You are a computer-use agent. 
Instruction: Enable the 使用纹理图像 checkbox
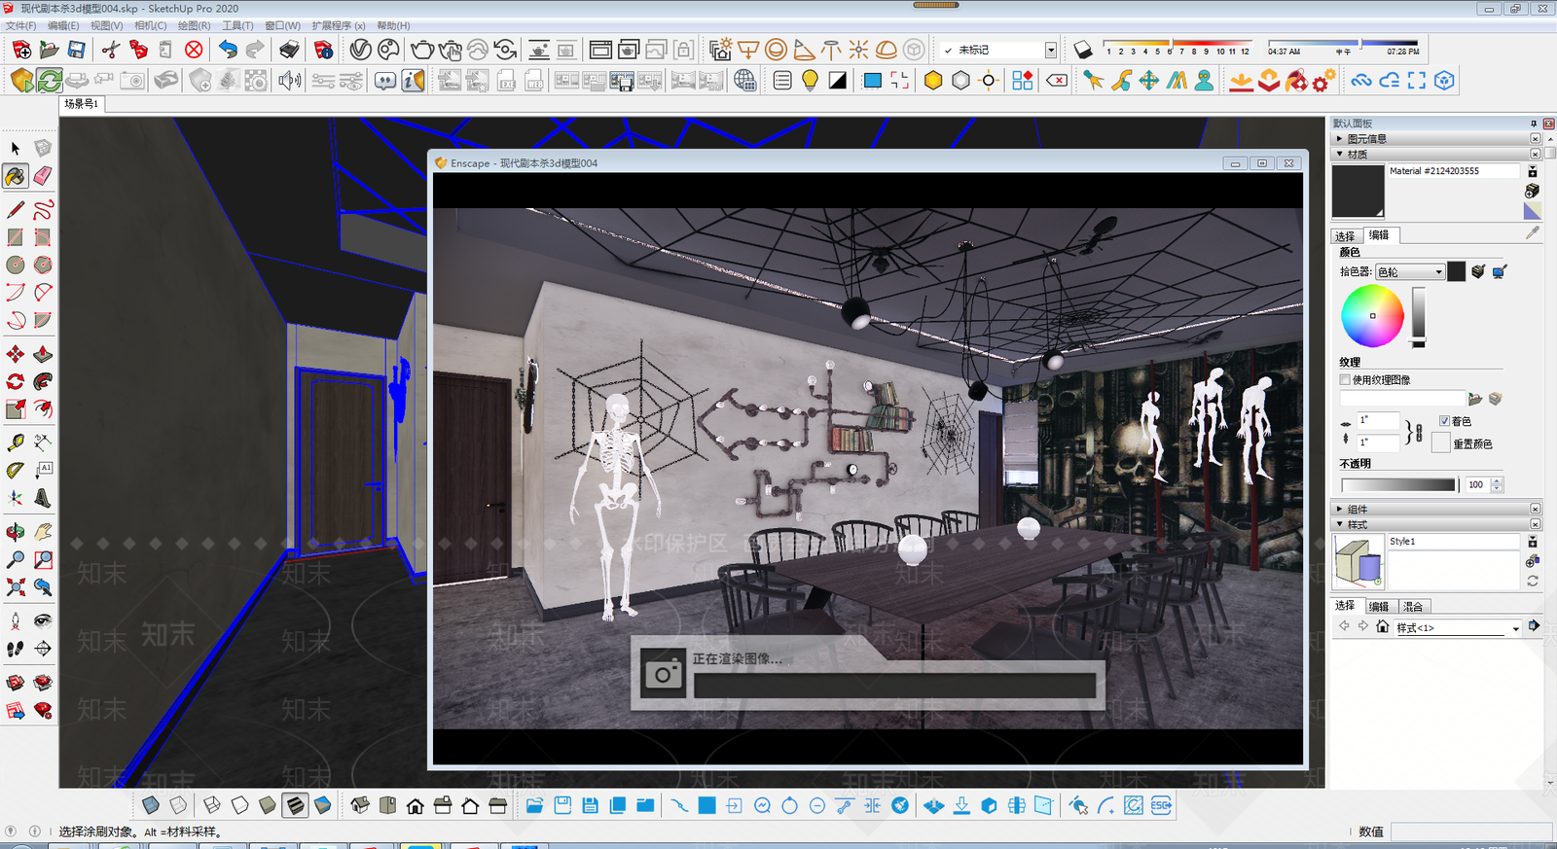[1345, 380]
